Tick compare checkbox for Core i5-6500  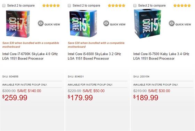point(69,6)
